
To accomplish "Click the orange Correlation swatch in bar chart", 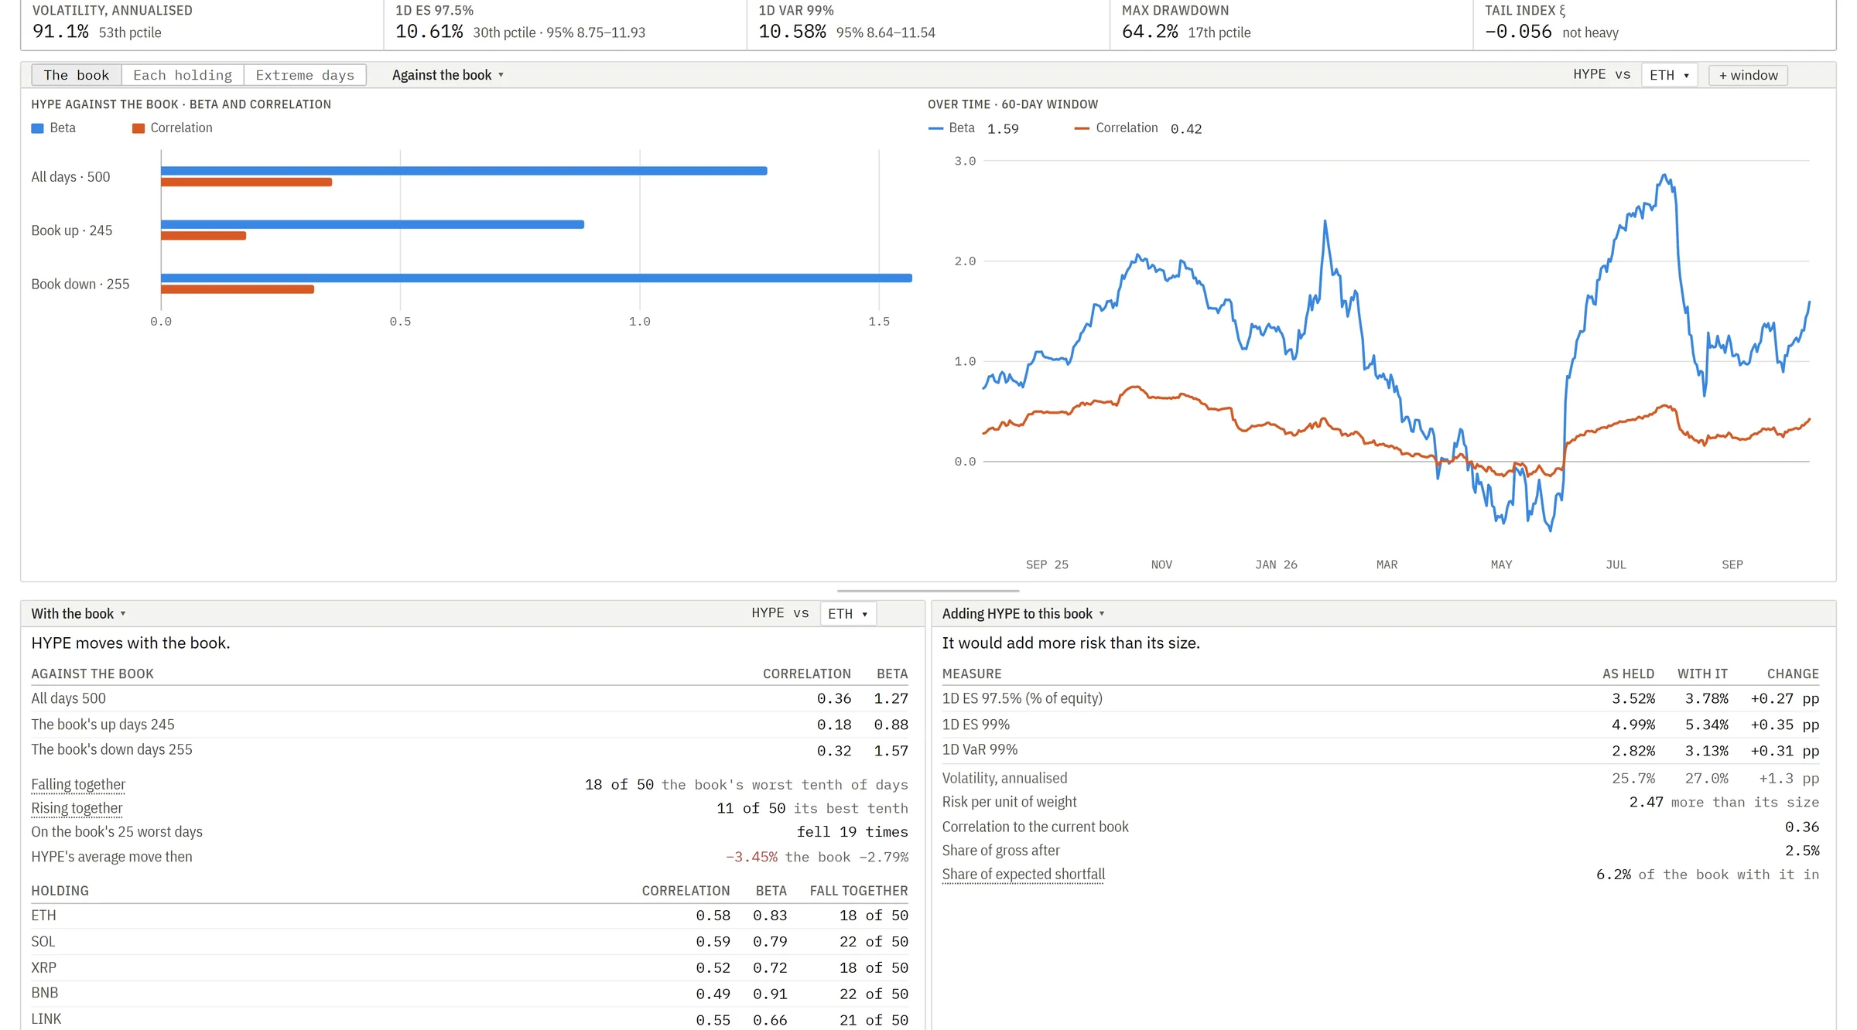I will coord(139,128).
